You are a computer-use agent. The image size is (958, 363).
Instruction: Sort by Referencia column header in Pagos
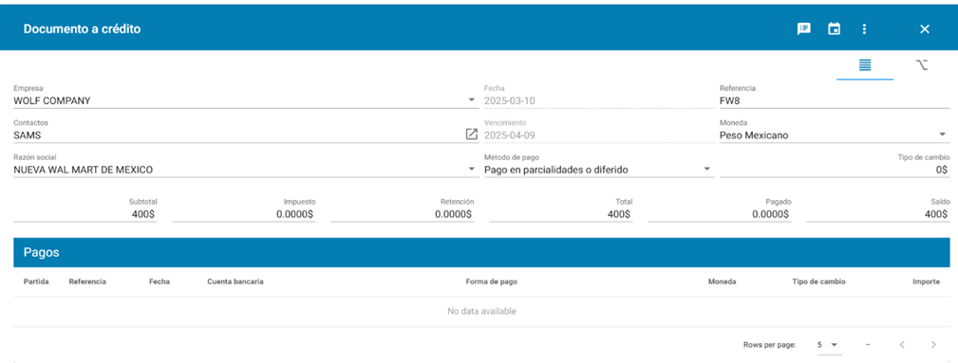tap(87, 281)
